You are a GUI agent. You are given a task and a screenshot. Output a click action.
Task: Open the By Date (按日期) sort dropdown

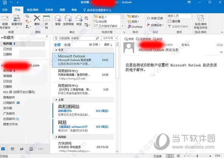pos(95,45)
